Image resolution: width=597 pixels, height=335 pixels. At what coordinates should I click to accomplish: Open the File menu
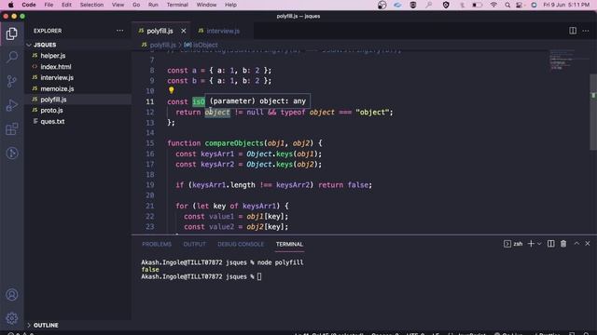(49, 5)
